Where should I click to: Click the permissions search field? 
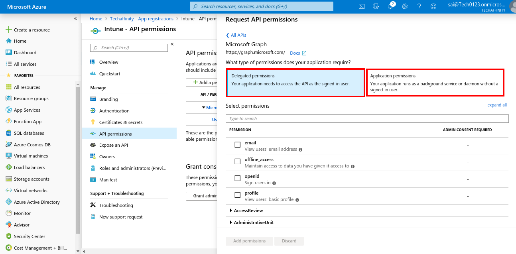click(x=367, y=118)
